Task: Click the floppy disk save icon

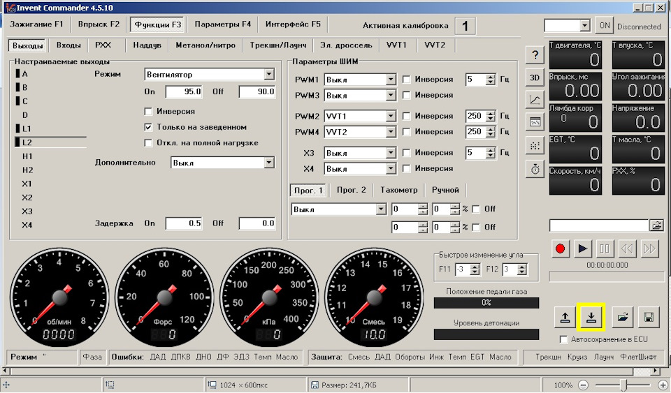Action: (x=648, y=318)
